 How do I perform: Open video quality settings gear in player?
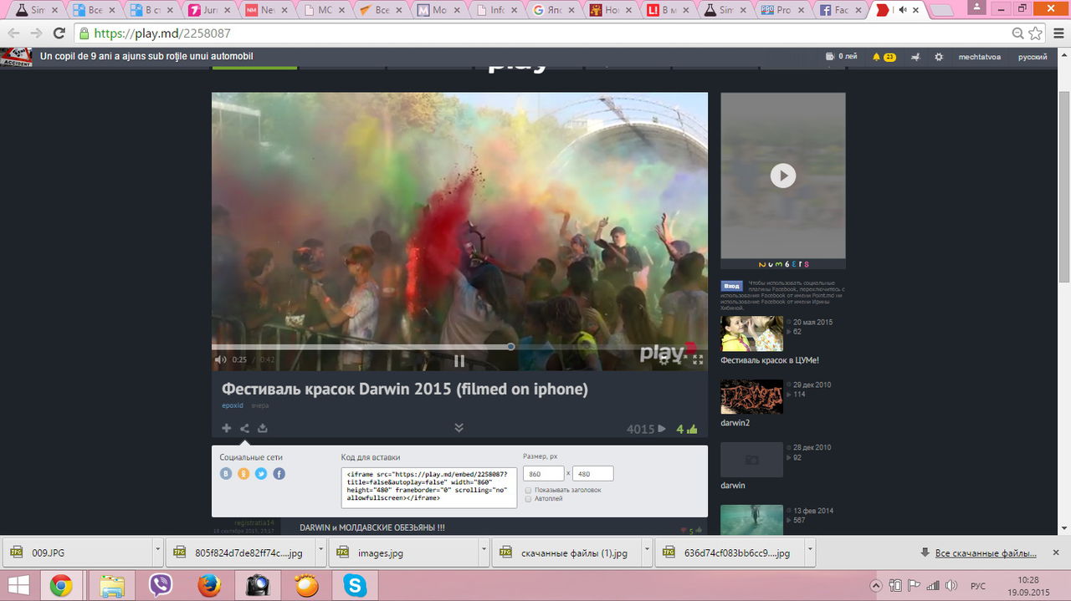click(664, 359)
